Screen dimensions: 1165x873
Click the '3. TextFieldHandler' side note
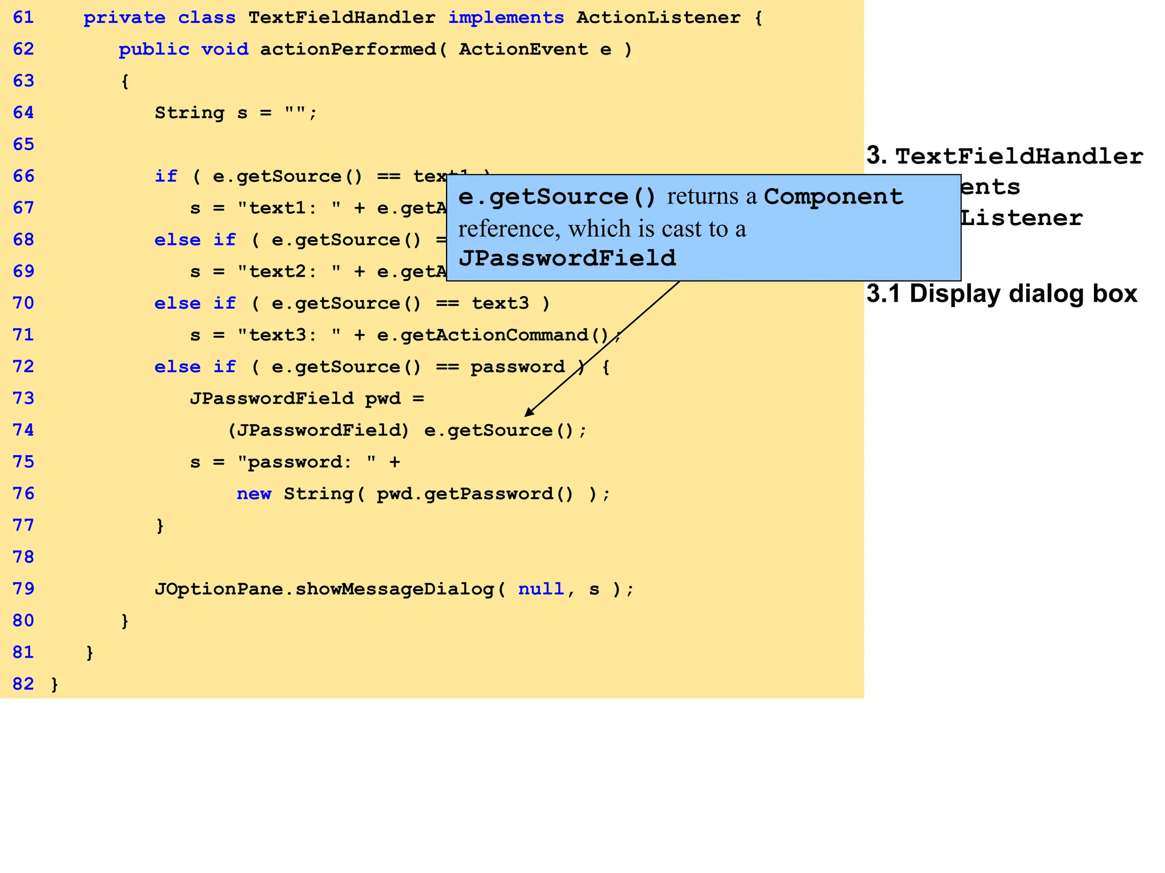pyautogui.click(x=1005, y=156)
